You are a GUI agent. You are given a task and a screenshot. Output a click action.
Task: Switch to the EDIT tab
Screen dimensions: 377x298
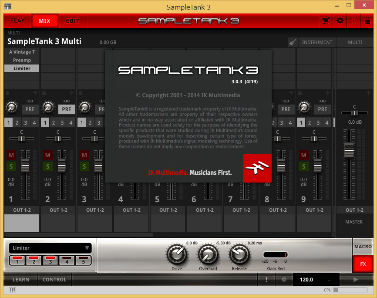(x=73, y=21)
